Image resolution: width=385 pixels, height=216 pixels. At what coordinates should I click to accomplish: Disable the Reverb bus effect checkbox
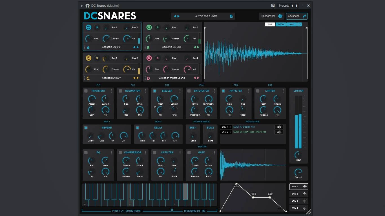coord(86,128)
